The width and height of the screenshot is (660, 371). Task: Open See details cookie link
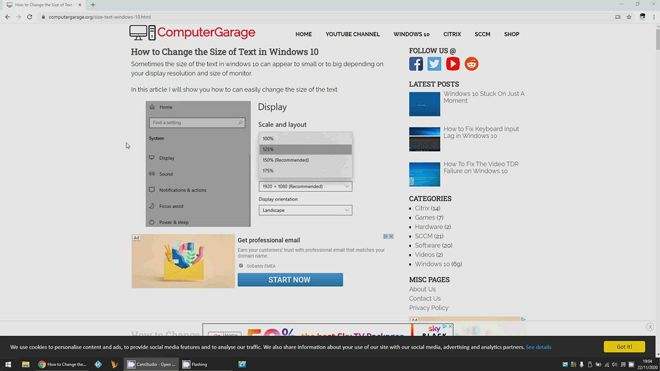[x=538, y=347]
